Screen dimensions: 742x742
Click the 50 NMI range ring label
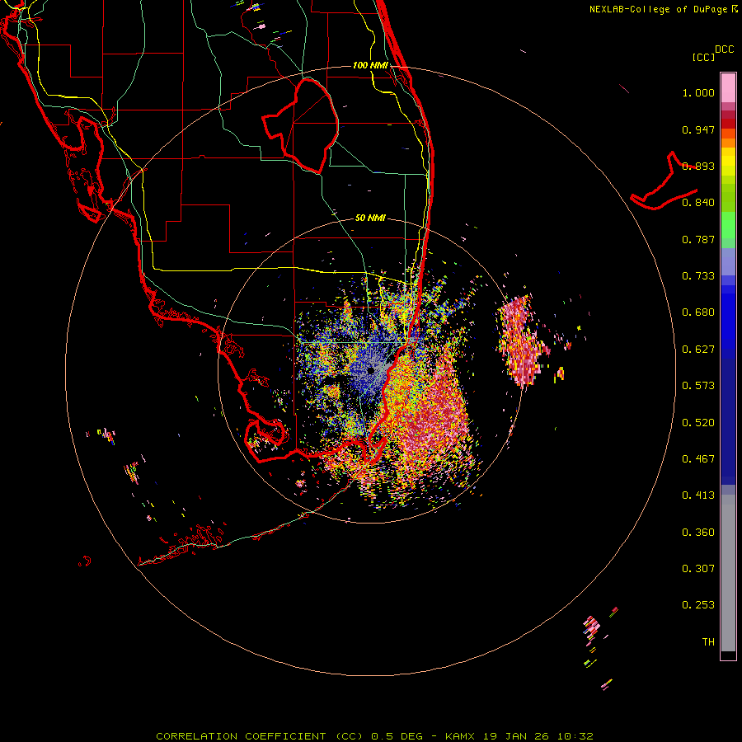[x=370, y=218]
